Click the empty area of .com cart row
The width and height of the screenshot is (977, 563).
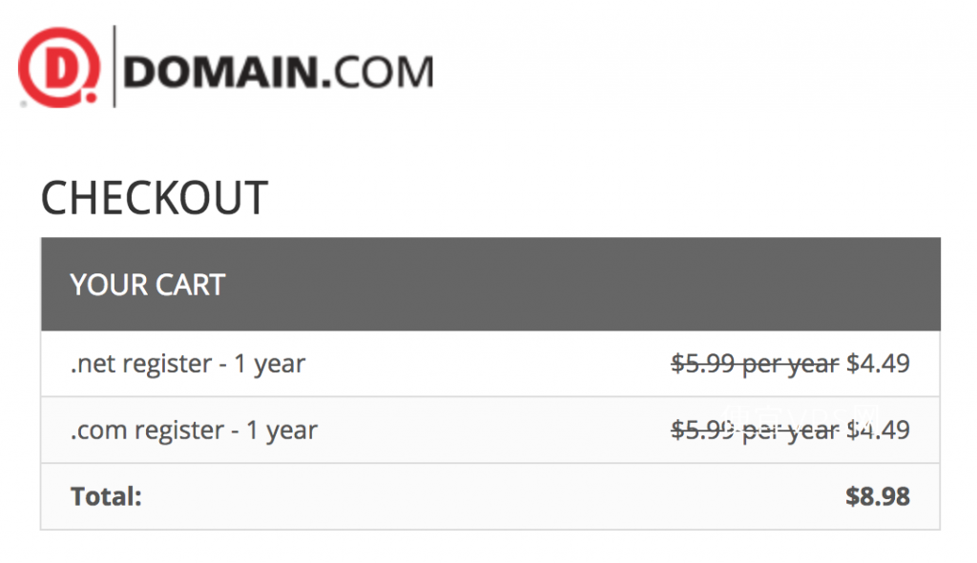click(x=492, y=430)
